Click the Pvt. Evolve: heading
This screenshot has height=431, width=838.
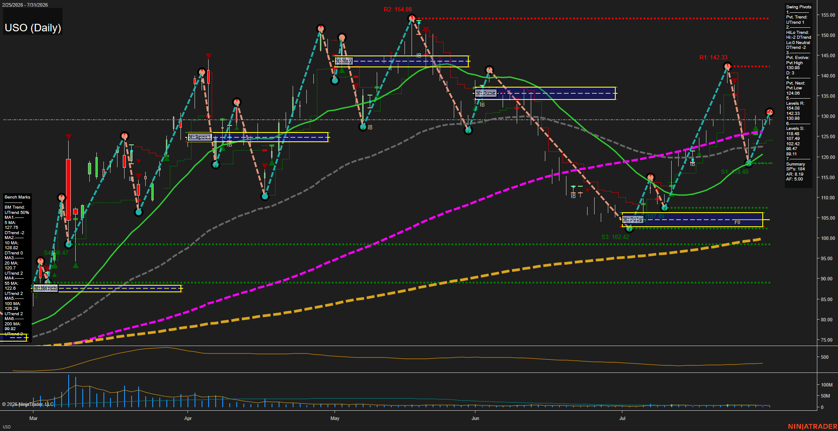click(x=798, y=58)
